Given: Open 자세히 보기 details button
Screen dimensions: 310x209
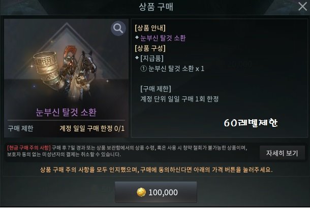Looking at the screenshot, I should (282, 153).
